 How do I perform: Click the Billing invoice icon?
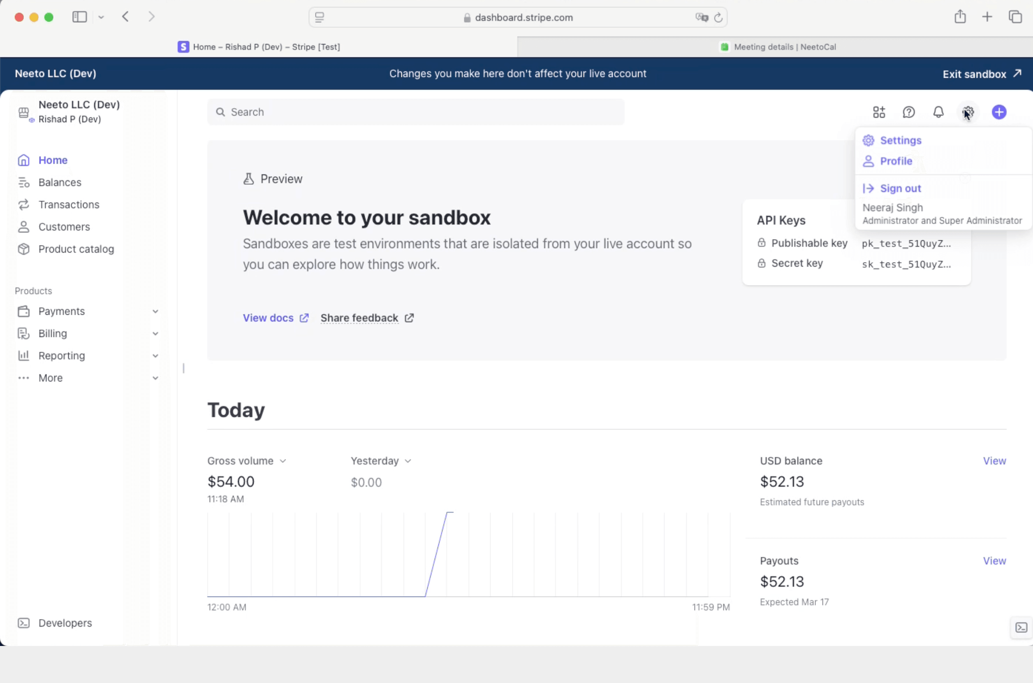point(23,334)
